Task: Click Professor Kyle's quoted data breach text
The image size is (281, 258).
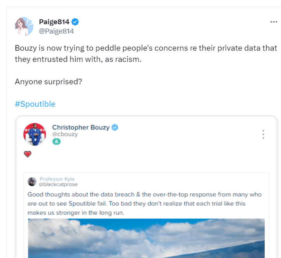Action: click(144, 203)
